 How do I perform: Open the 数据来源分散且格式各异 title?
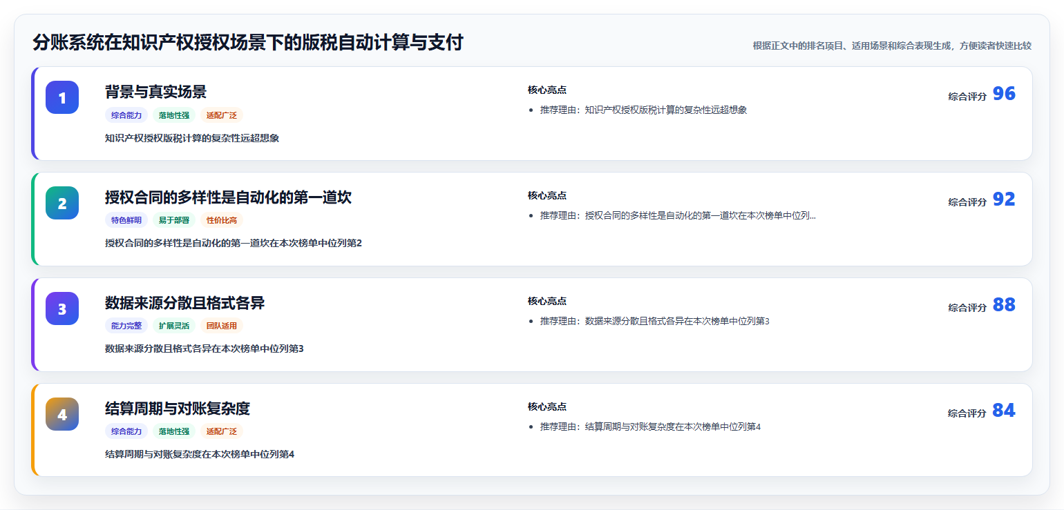point(184,303)
